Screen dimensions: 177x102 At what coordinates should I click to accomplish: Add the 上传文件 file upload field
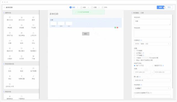point(33,34)
